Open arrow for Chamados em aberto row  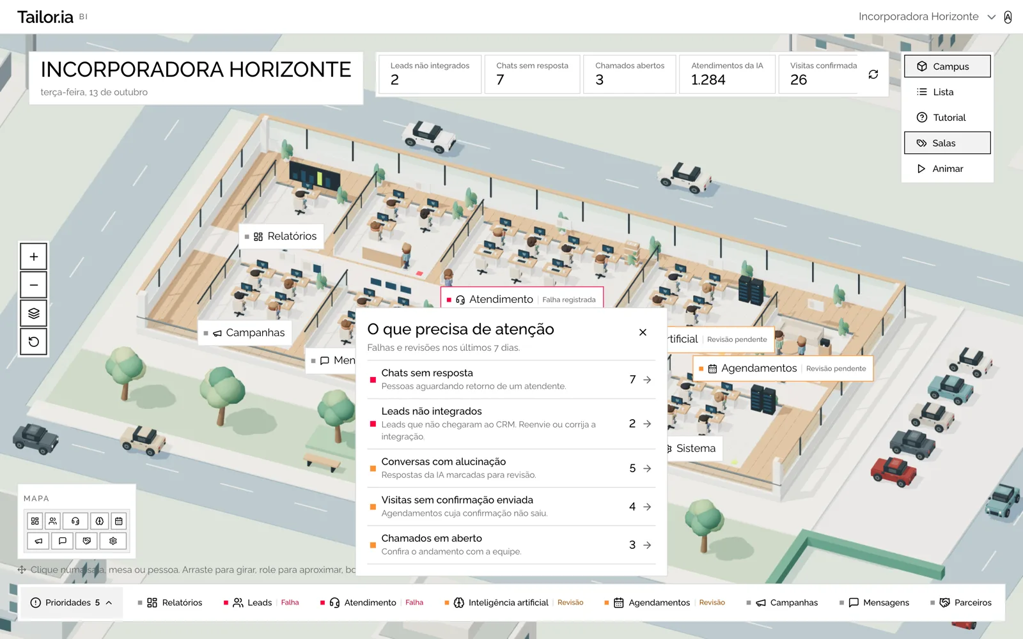[647, 545]
